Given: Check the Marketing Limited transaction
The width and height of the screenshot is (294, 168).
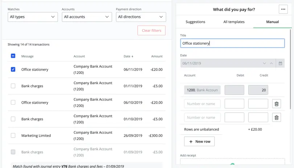Looking at the screenshot, I should click(x=13, y=136).
